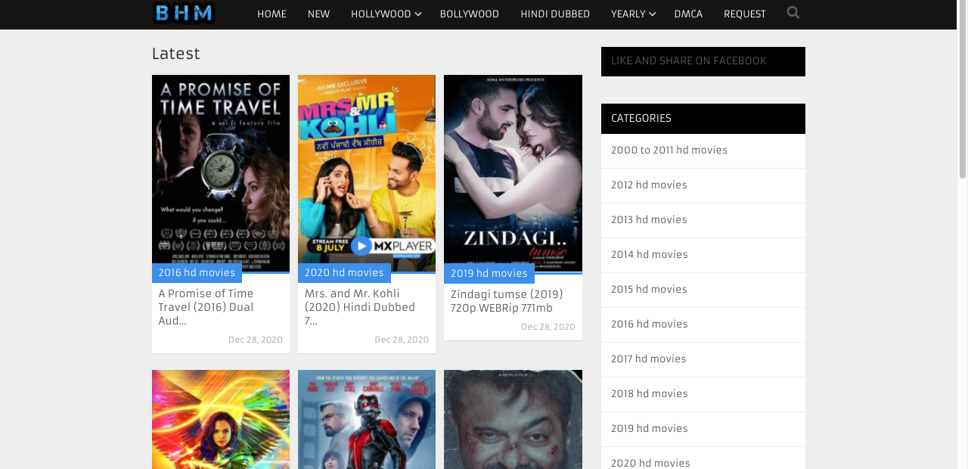The height and width of the screenshot is (469, 968).
Task: Open Zindagi tumse (2019) 720p title link
Action: pyautogui.click(x=507, y=301)
